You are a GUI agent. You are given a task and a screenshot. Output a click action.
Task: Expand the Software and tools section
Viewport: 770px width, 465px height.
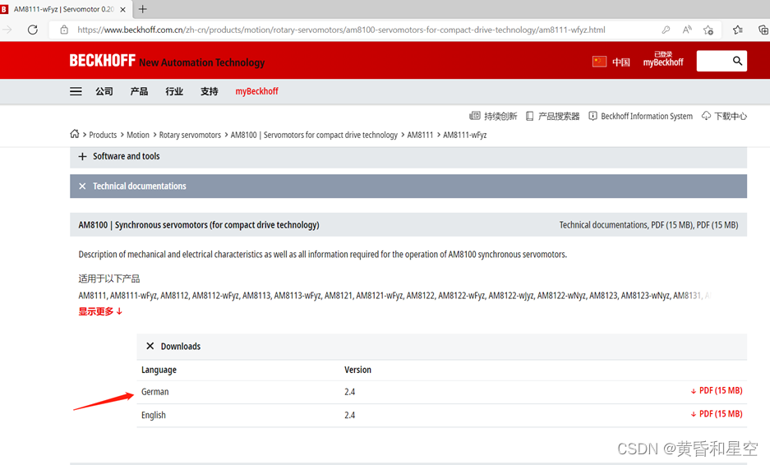(x=408, y=156)
